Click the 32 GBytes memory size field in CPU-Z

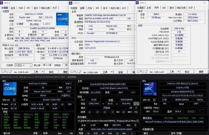point(156,18)
